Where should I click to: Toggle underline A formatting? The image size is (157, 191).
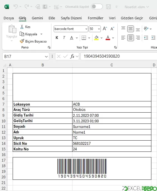[x=72, y=38]
